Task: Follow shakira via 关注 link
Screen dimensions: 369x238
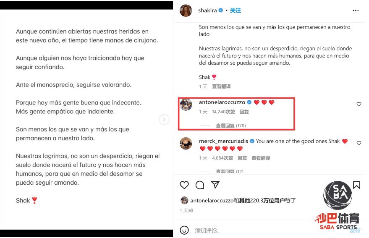Action: click(x=236, y=10)
